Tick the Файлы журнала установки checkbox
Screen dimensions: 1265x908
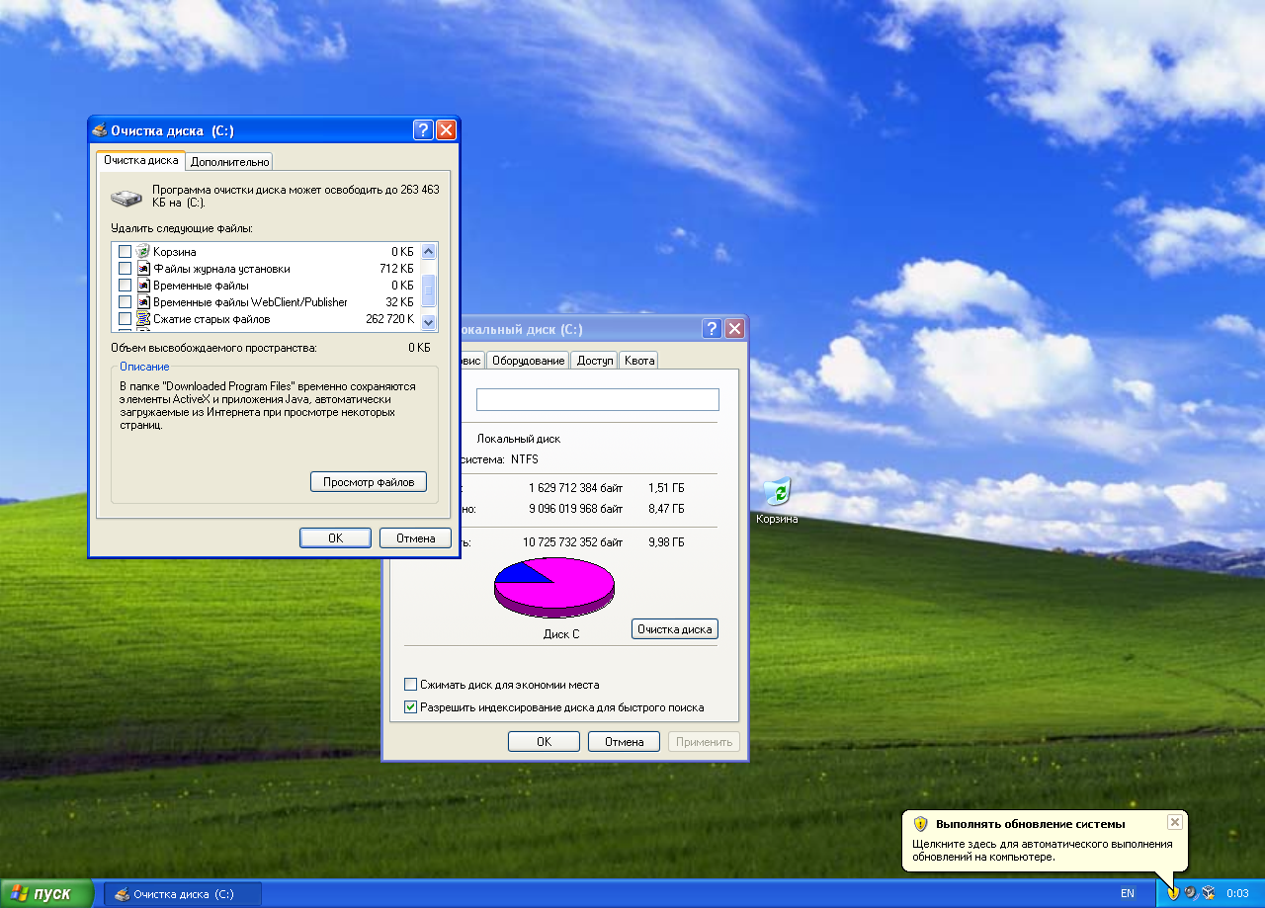[x=125, y=269]
